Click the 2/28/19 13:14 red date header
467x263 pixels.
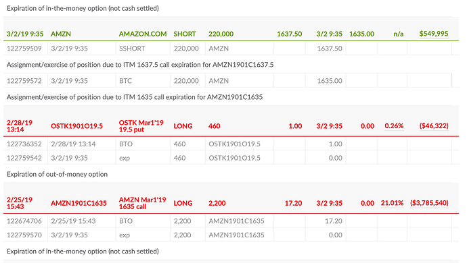pos(20,126)
